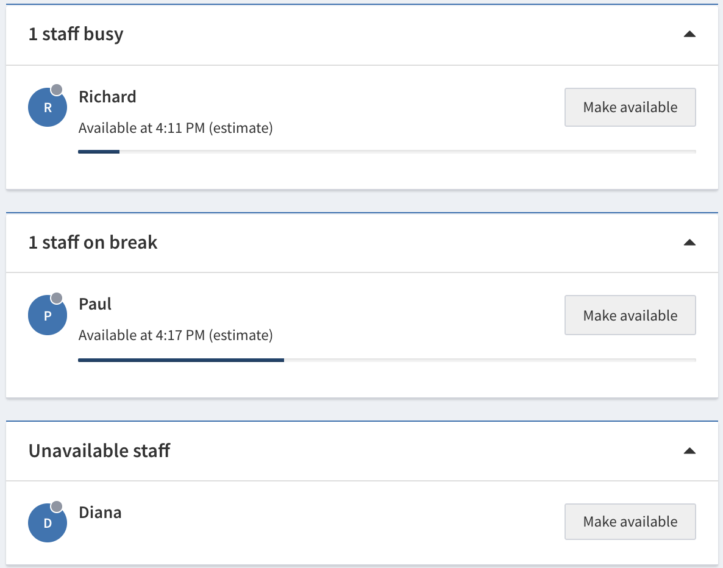Image resolution: width=723 pixels, height=568 pixels.
Task: Make Paul available
Action: (x=630, y=315)
